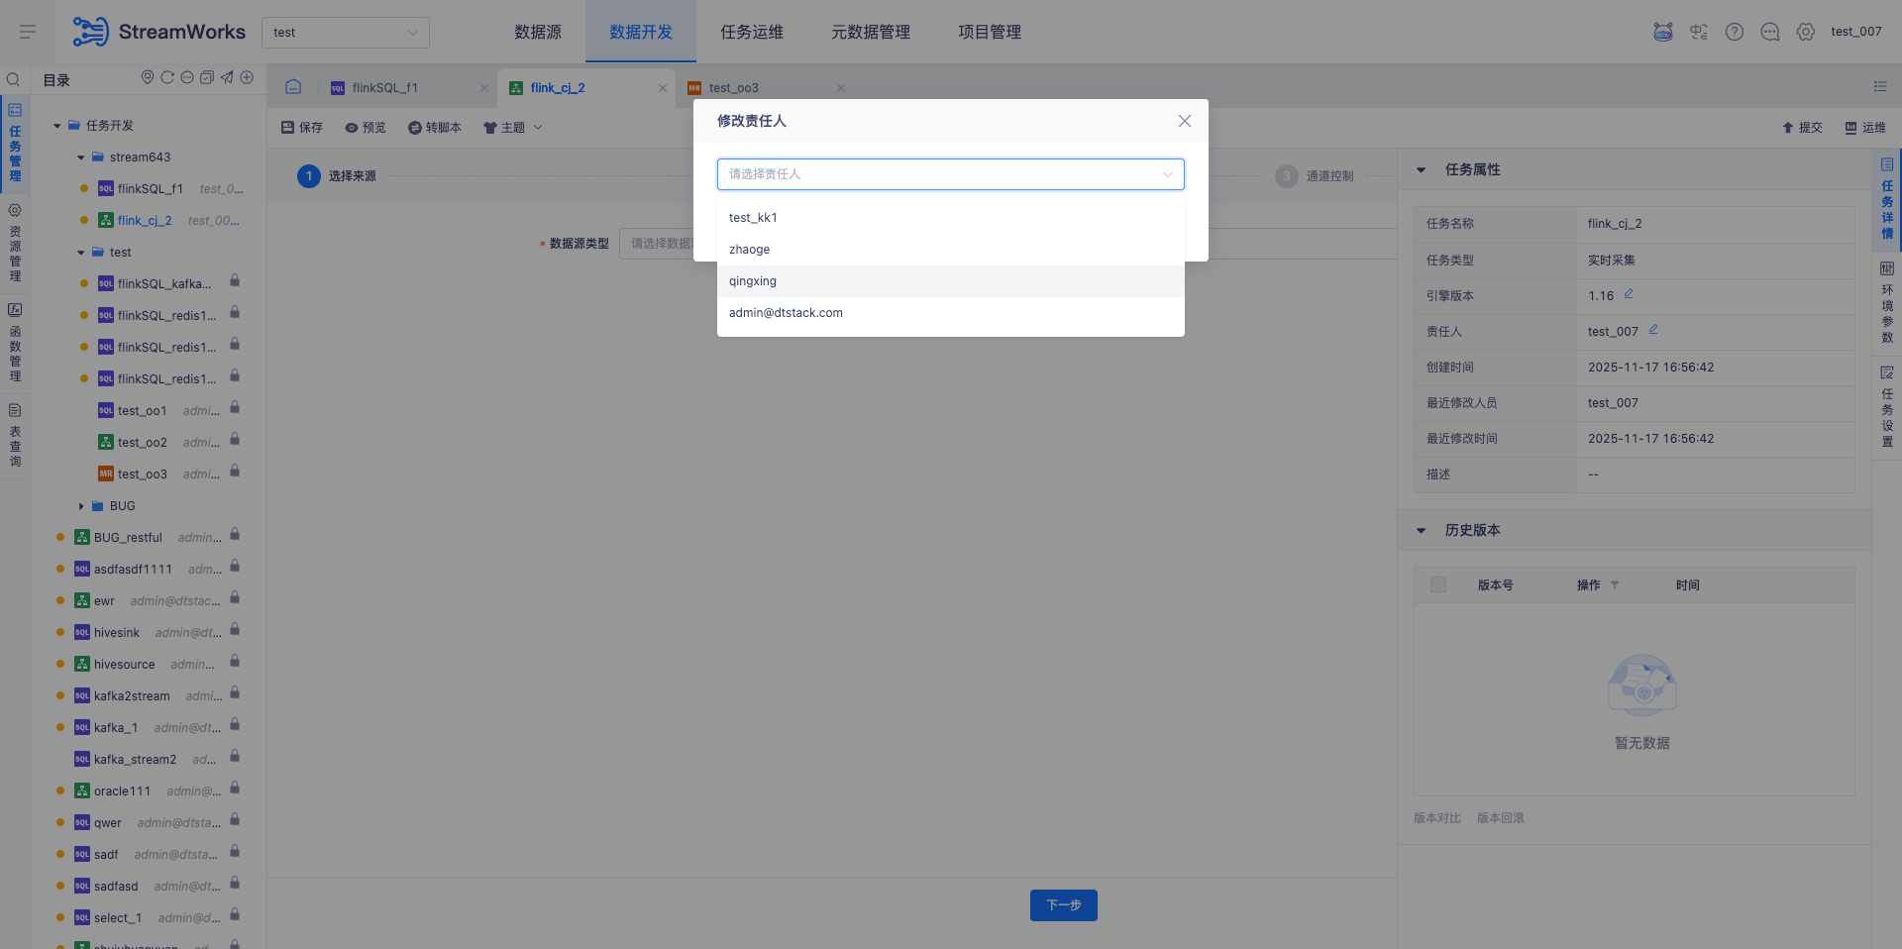Click the refresh icon in 目录 header
This screenshot has height=949, width=1902.
point(167,77)
